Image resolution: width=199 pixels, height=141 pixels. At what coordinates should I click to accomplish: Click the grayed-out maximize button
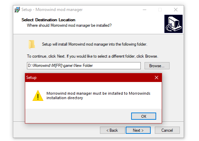tap(160, 10)
